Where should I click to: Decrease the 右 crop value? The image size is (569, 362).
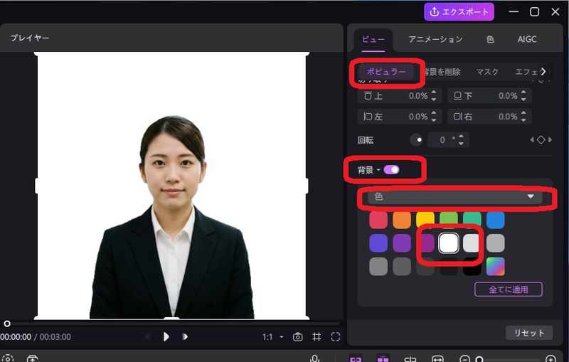pyautogui.click(x=523, y=119)
